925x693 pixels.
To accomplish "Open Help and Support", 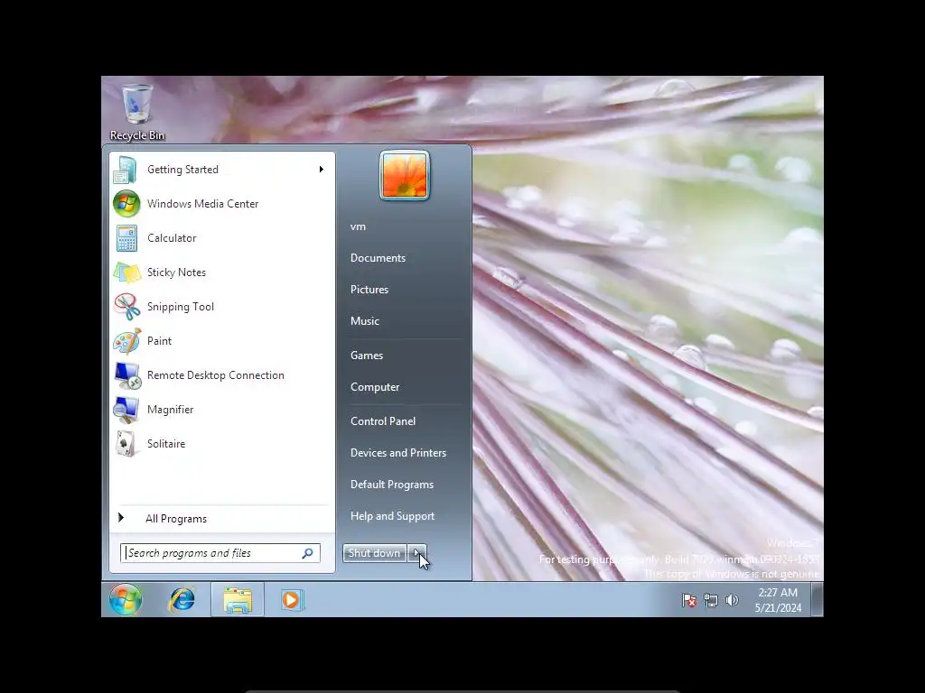I will click(392, 516).
